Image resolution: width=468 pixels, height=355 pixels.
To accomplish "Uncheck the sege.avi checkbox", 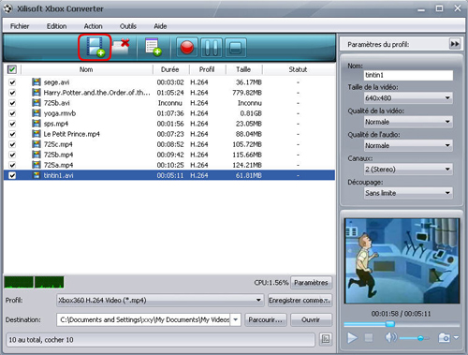I will [12, 82].
